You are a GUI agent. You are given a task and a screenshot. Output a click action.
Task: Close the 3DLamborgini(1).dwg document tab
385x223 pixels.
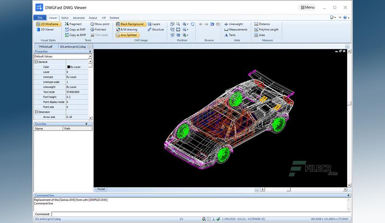[x=90, y=47]
